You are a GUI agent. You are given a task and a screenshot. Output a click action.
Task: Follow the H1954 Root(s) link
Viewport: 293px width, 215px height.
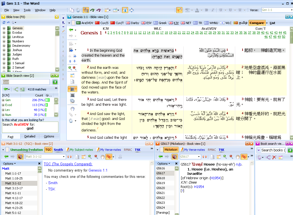(x=199, y=187)
